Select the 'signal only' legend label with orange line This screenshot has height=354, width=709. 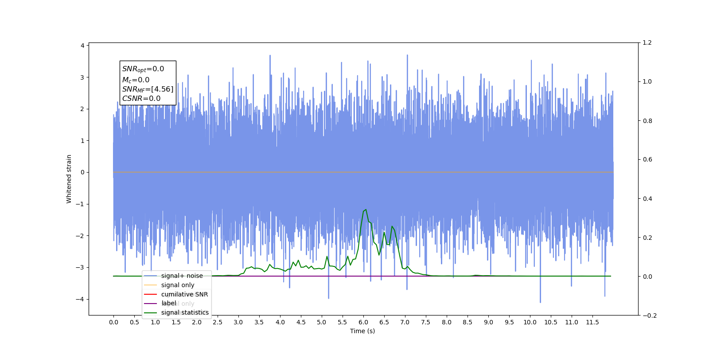178,285
